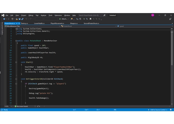Open the Tools menu
Screen dimensions: 174x124
tap(50, 15)
